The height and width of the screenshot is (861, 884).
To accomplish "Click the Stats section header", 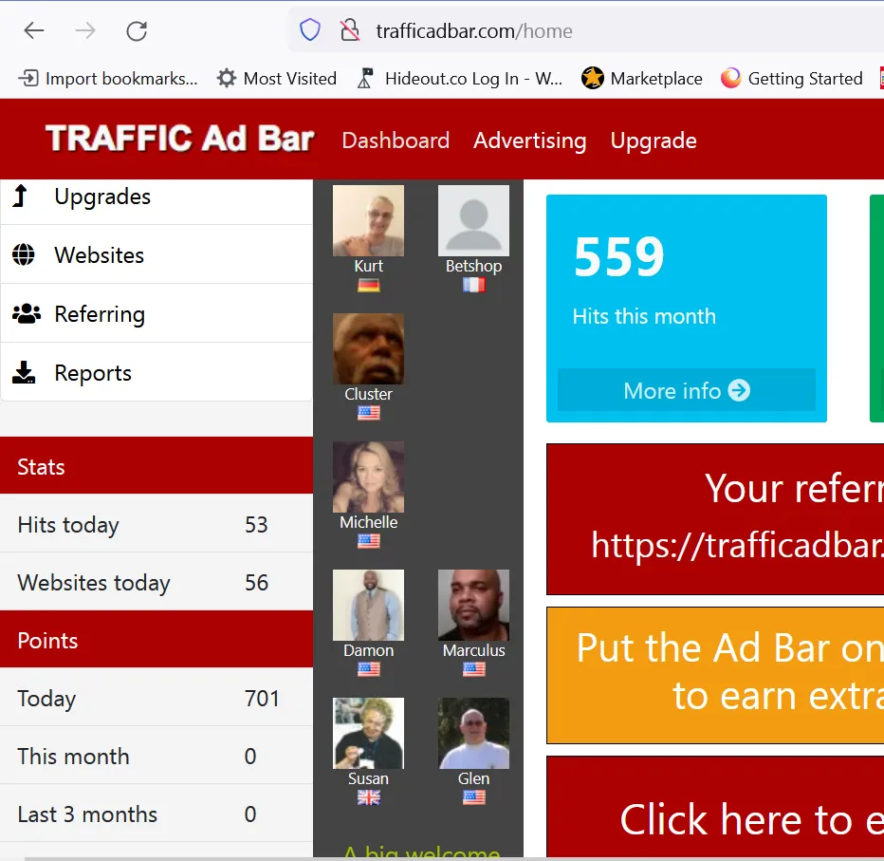I will click(x=157, y=466).
